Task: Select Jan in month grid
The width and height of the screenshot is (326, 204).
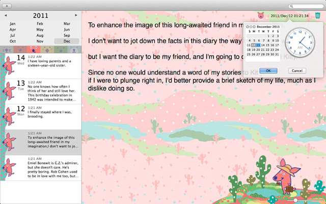Action: [12, 24]
